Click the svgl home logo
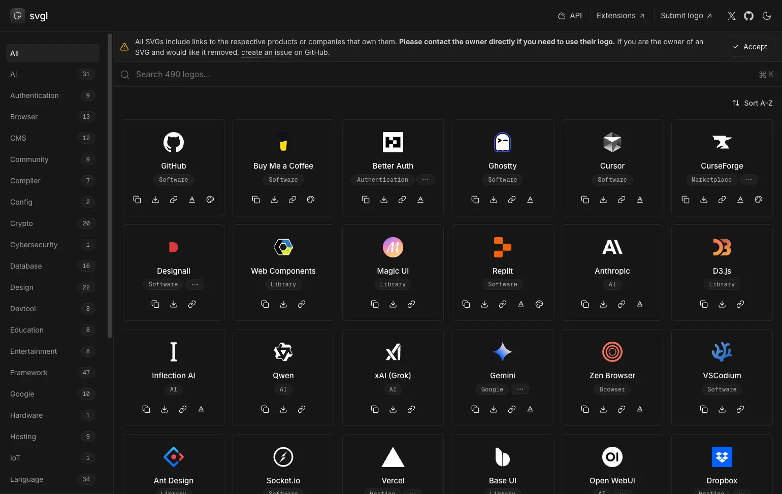 tap(29, 16)
